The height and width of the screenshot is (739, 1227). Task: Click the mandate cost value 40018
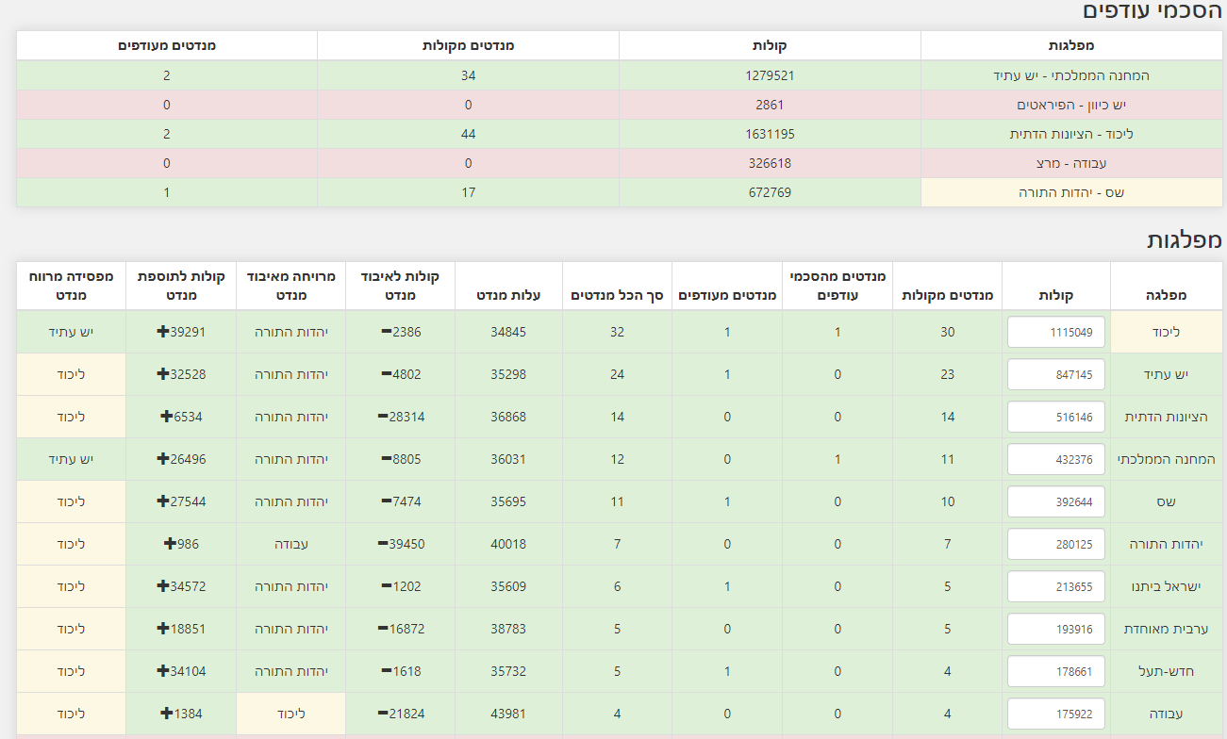point(509,544)
